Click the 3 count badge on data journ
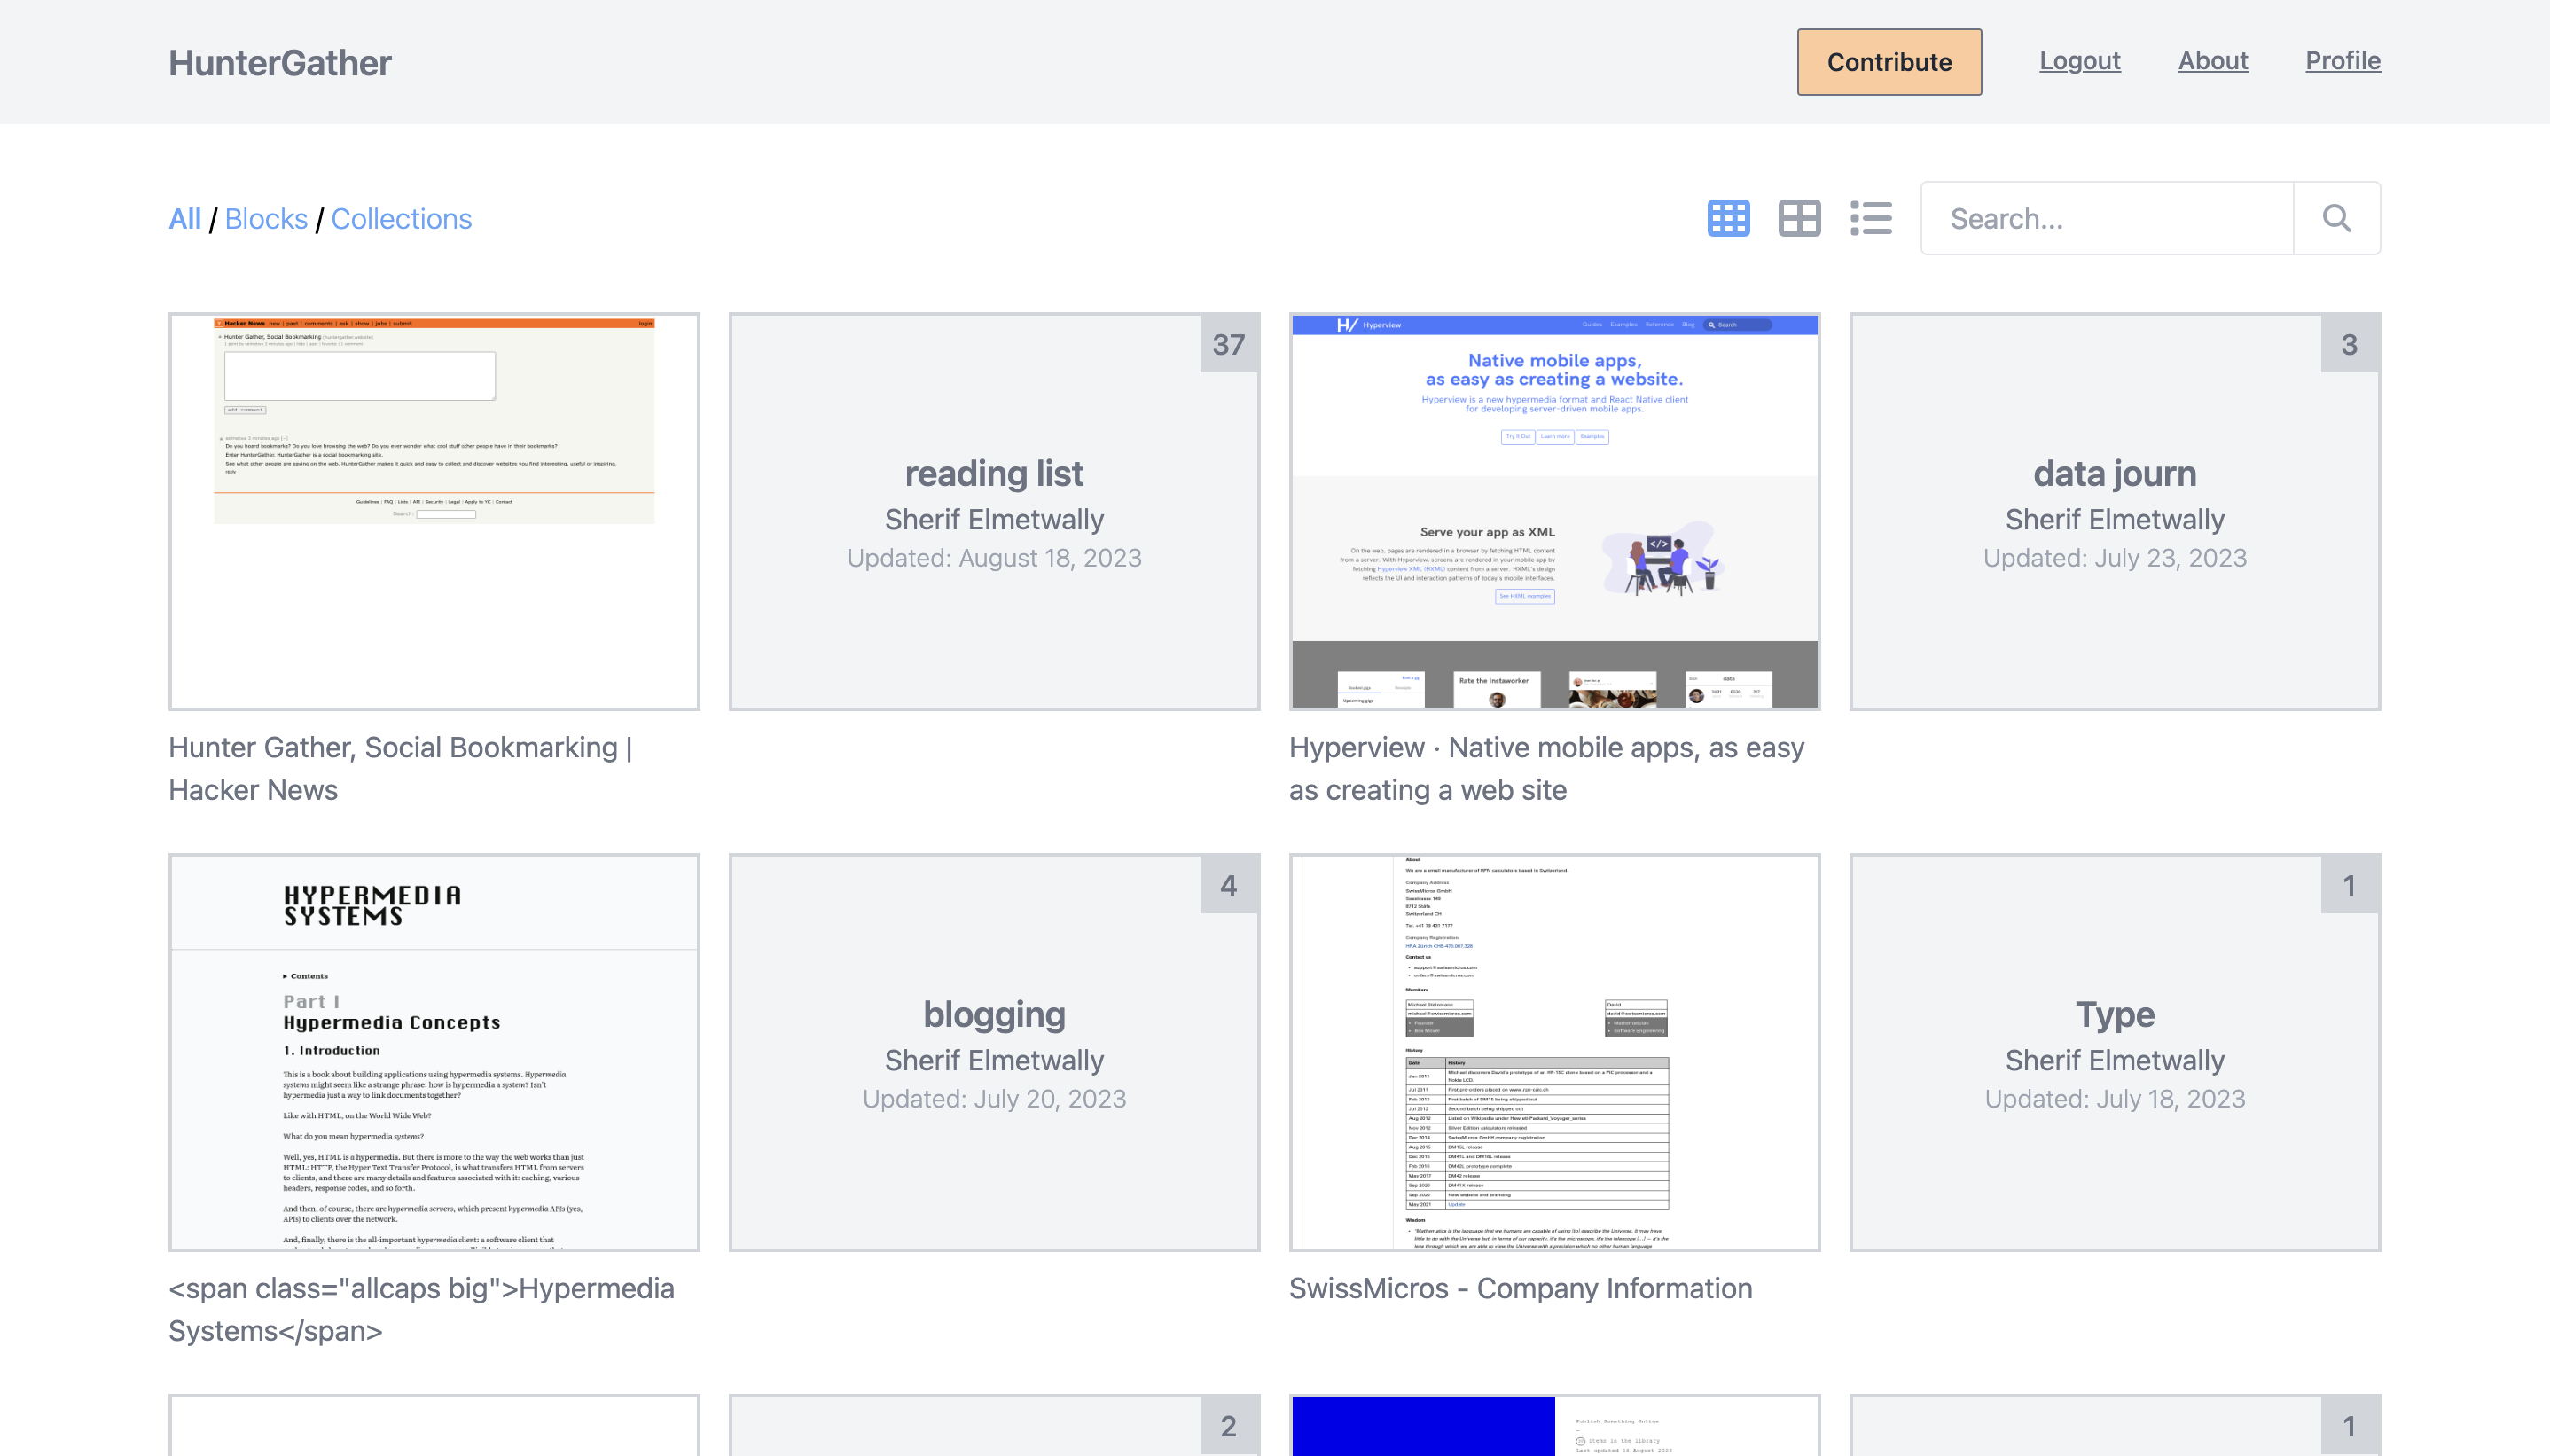The image size is (2550, 1456). 2349,344
